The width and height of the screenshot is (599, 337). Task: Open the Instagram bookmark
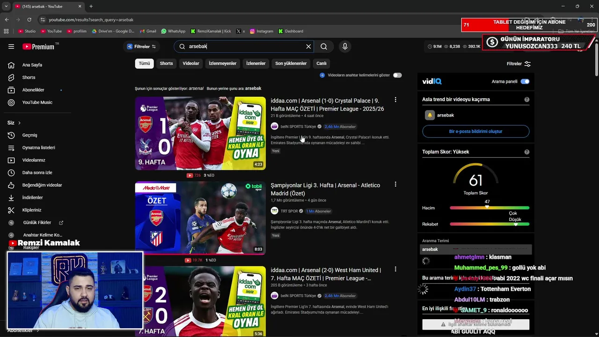point(261,31)
